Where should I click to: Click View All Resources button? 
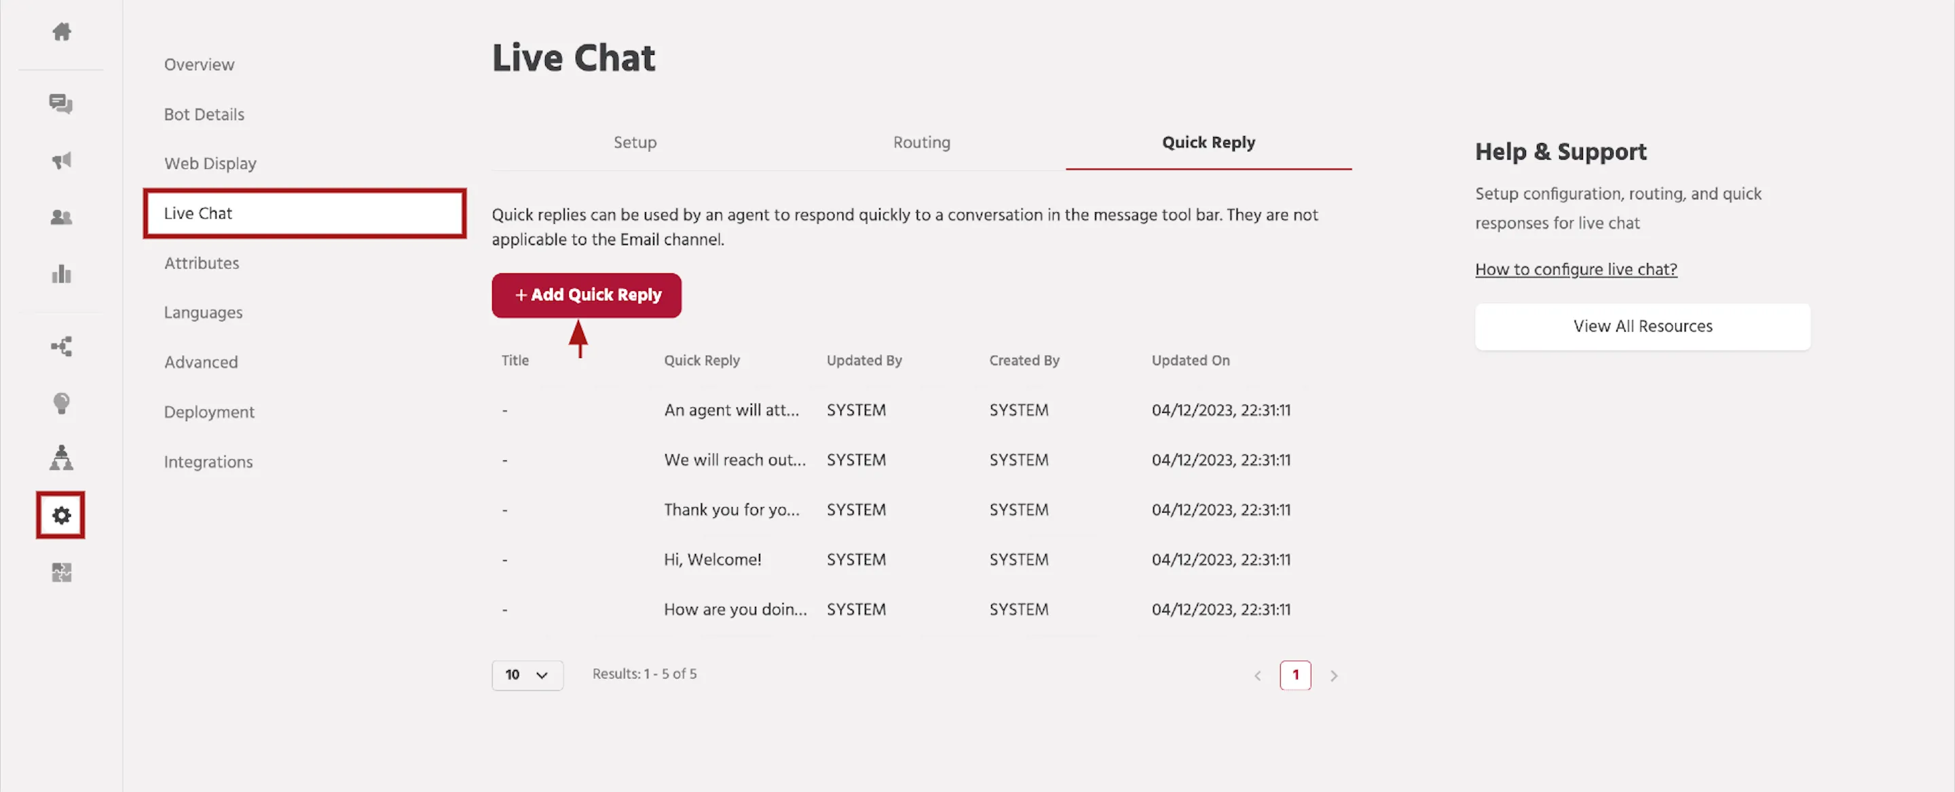click(x=1642, y=327)
